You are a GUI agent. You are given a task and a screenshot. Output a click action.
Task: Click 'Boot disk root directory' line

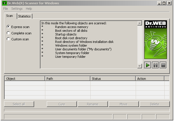71,38
